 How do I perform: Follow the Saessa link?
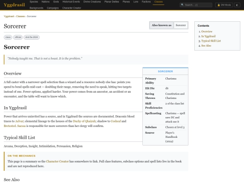click(x=21, y=126)
